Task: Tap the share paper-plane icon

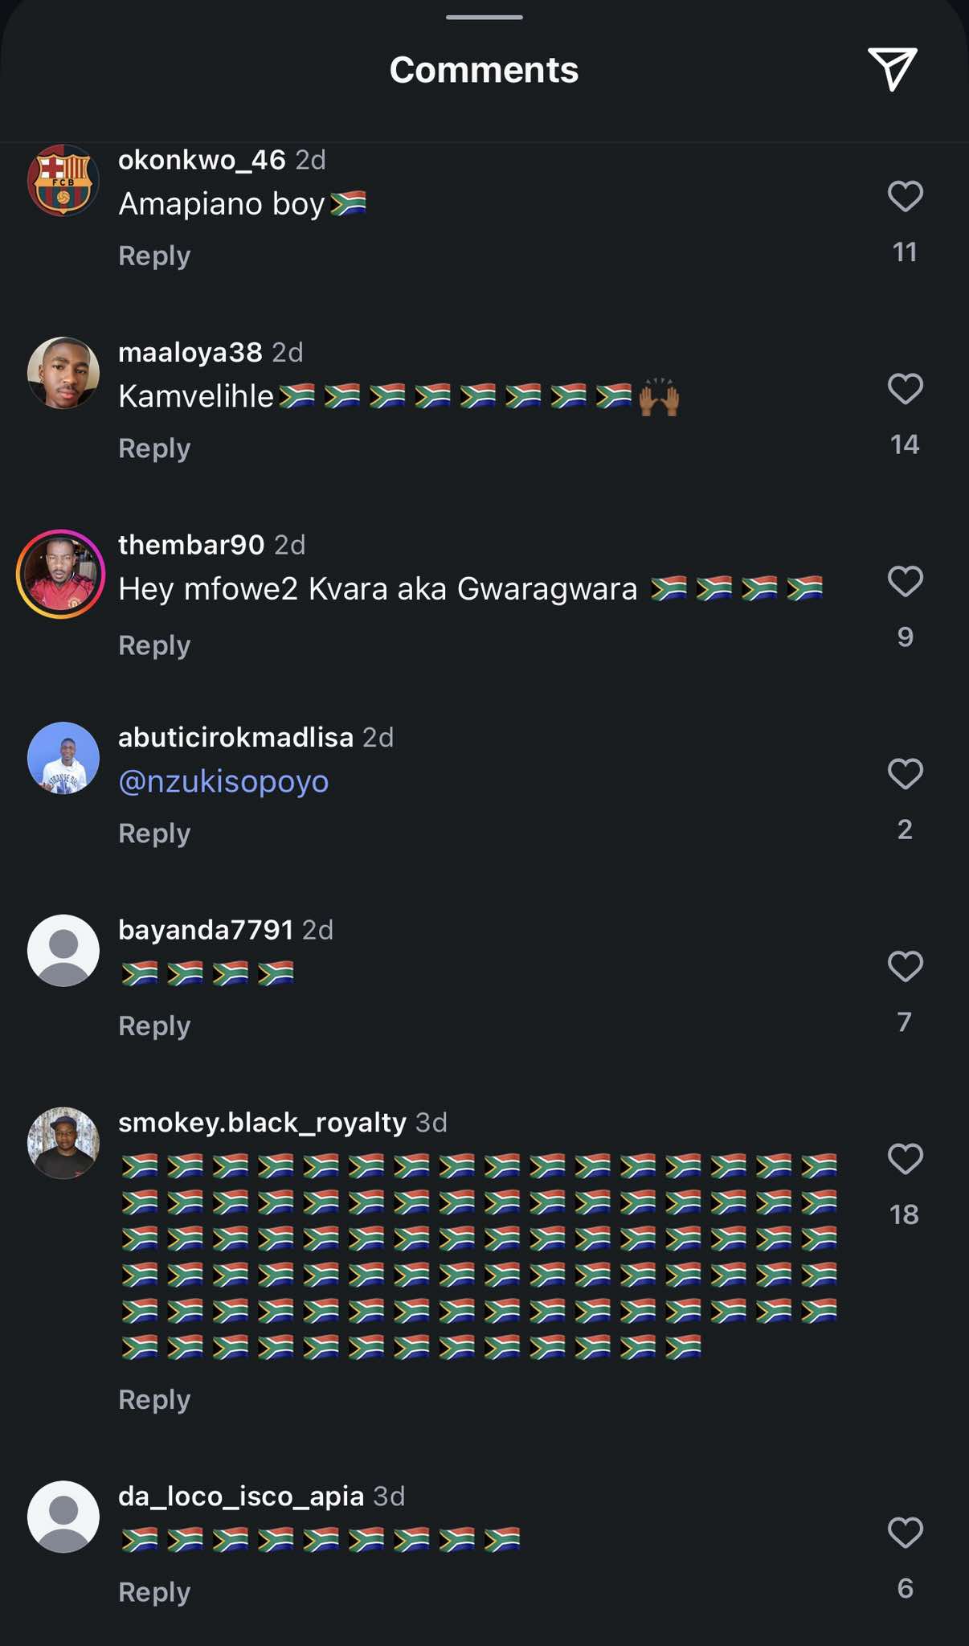Action: click(892, 69)
